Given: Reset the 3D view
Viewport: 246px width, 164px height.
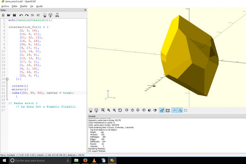Looking at the screenshot, I should click(120, 110).
